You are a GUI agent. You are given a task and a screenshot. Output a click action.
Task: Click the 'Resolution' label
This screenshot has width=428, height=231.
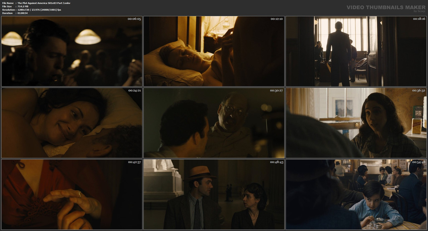coord(8,10)
